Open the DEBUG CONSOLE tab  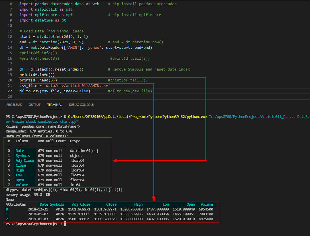81,105
